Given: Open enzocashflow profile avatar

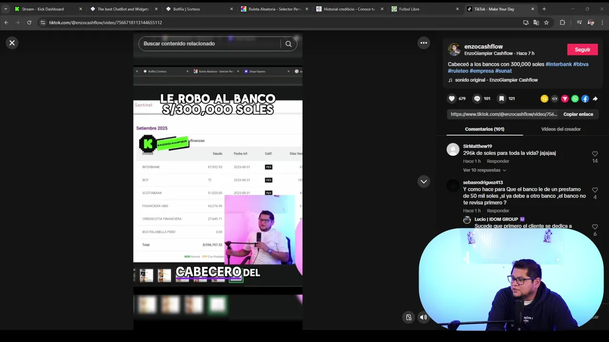Looking at the screenshot, I should 454,49.
